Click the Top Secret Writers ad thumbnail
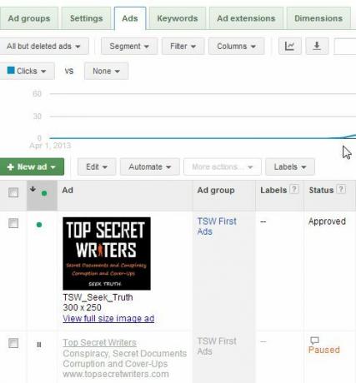This screenshot has width=356, height=383. point(107,254)
